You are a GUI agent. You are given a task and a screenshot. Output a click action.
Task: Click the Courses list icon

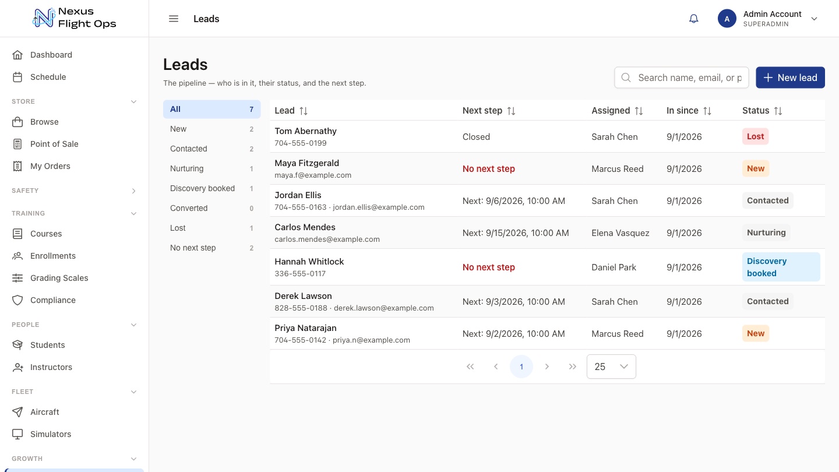17,234
